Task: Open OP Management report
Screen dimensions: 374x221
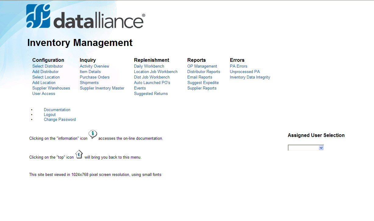Action: click(x=202, y=66)
